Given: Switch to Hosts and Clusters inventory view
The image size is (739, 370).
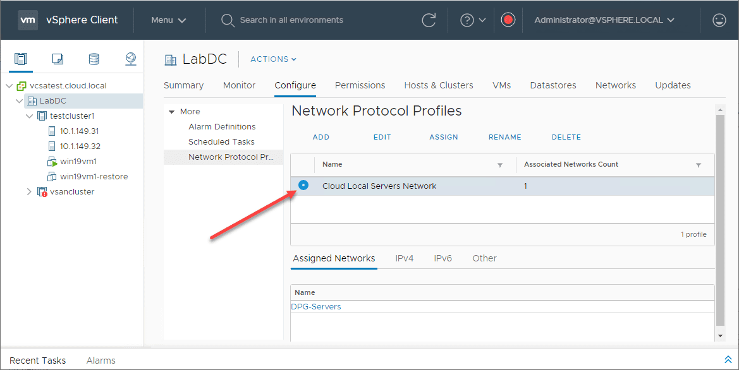Looking at the screenshot, I should (x=21, y=59).
